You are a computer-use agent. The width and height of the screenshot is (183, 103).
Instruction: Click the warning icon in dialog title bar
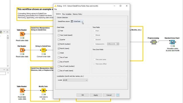[x=55, y=6]
